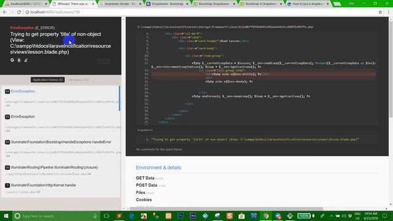
Task: Open the Routing Pipeline closure frame
Action: point(61,171)
